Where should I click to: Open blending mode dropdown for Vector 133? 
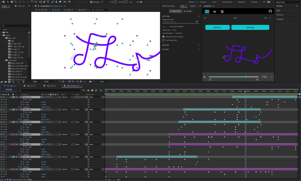coord(66,97)
